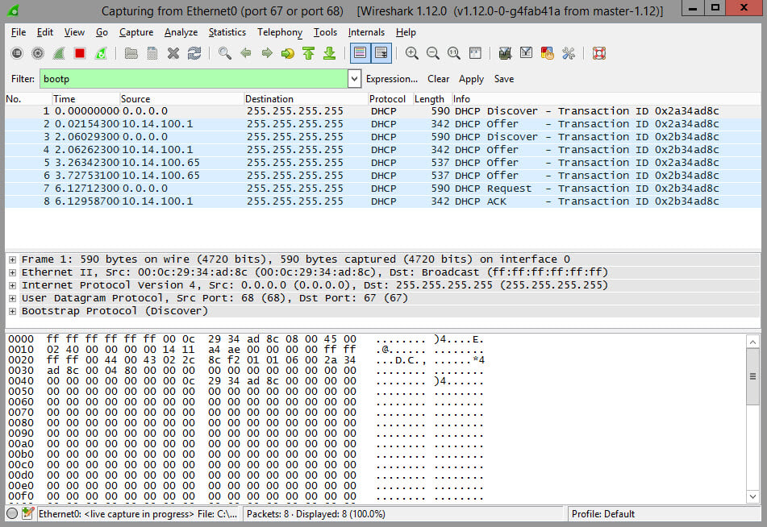767x527 pixels.
Task: Open the Telephony menu
Action: click(279, 32)
